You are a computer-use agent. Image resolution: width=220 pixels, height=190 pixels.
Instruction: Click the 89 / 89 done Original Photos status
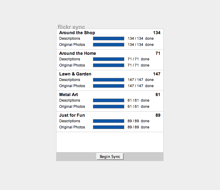[138, 127]
